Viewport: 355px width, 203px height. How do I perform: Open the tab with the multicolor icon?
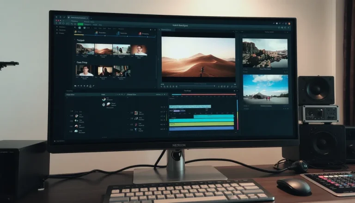click(x=100, y=33)
